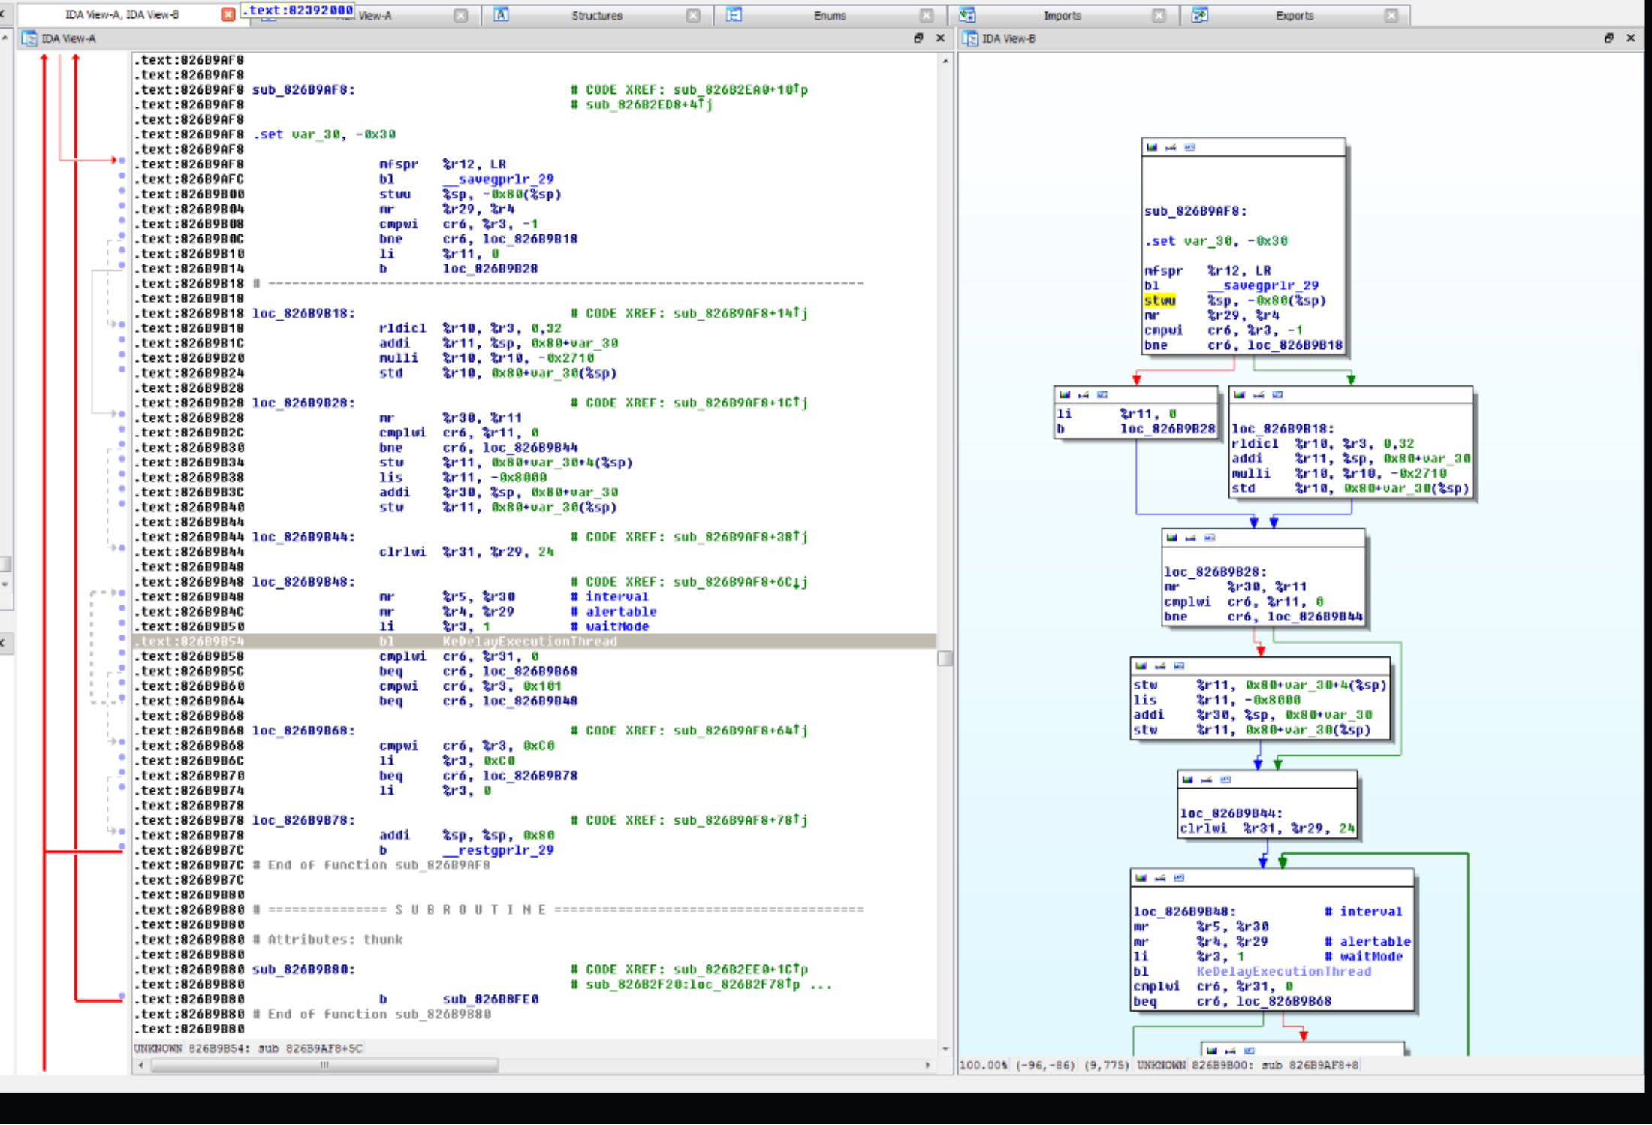Float the IDA View-A pane
This screenshot has width=1652, height=1125.
(x=918, y=38)
